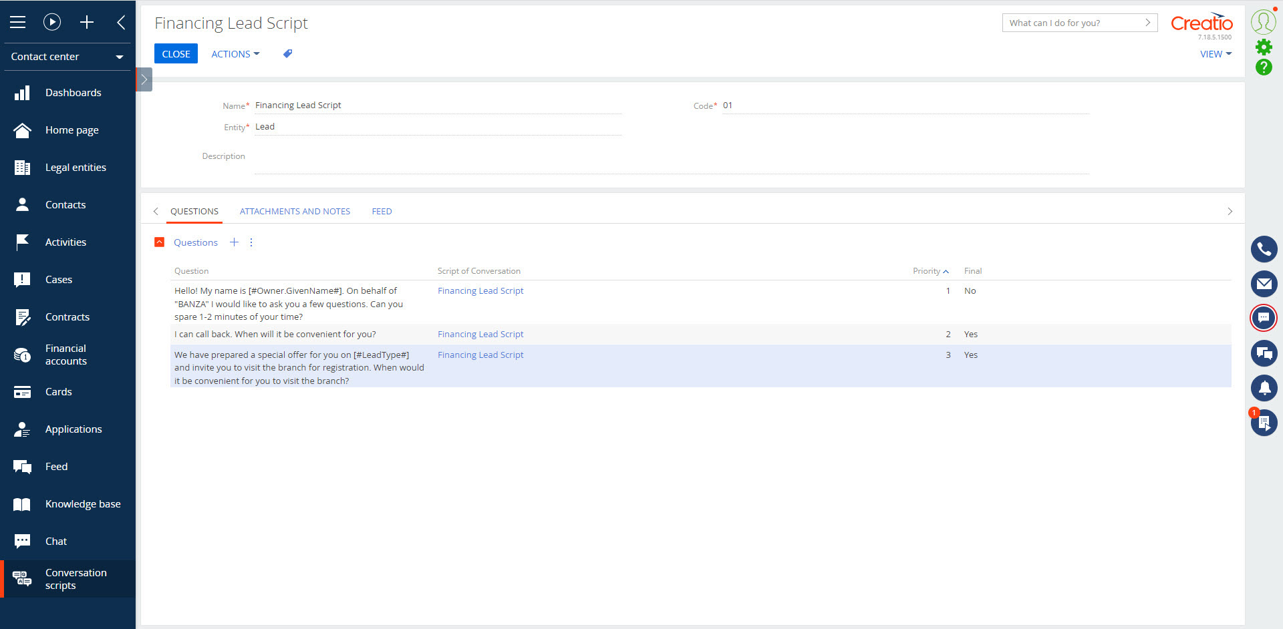Open Cards section
Screen dimensions: 1283x629
[67, 392]
